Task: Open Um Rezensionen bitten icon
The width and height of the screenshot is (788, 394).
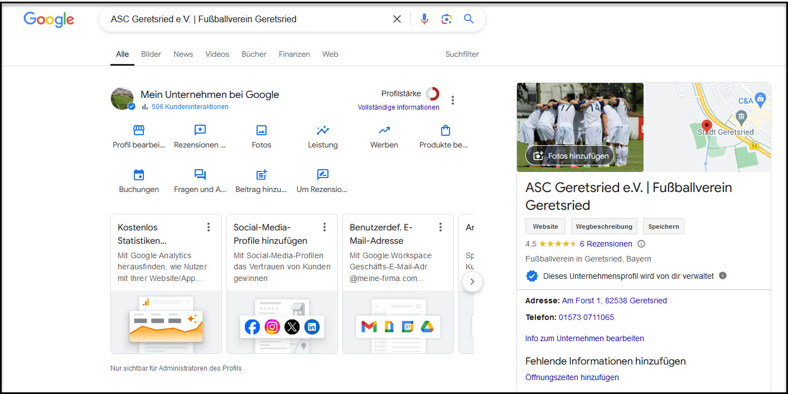Action: 323,175
